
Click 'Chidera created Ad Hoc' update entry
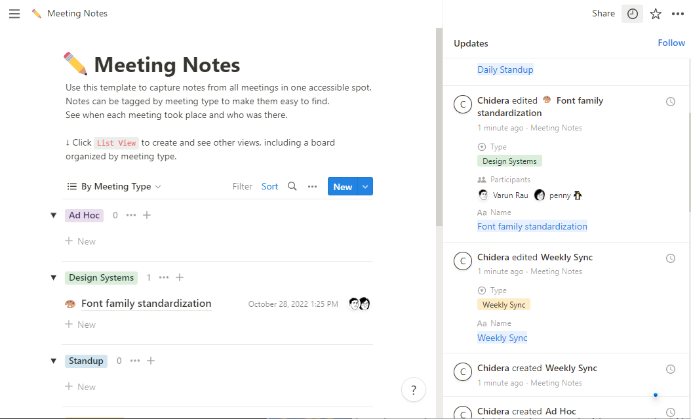point(526,412)
